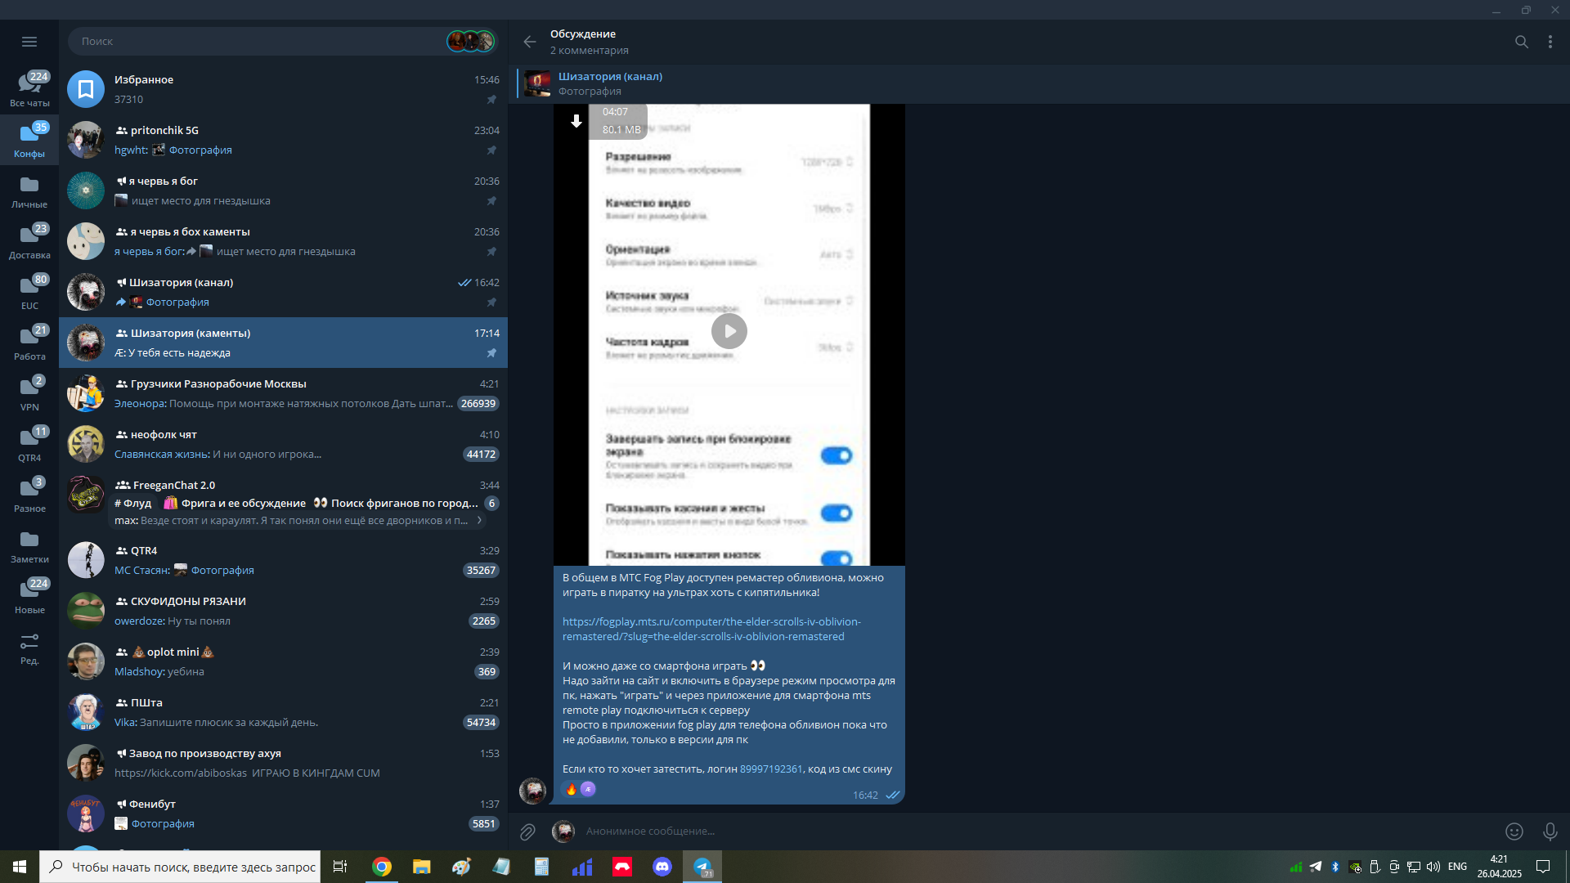The width and height of the screenshot is (1570, 883).
Task: Download the video with arrow icon
Action: (x=576, y=121)
